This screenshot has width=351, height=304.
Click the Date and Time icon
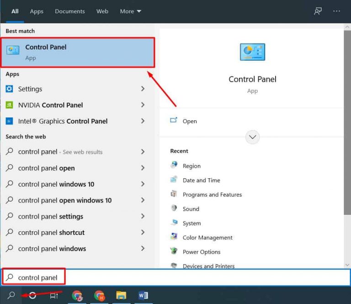[x=174, y=179]
